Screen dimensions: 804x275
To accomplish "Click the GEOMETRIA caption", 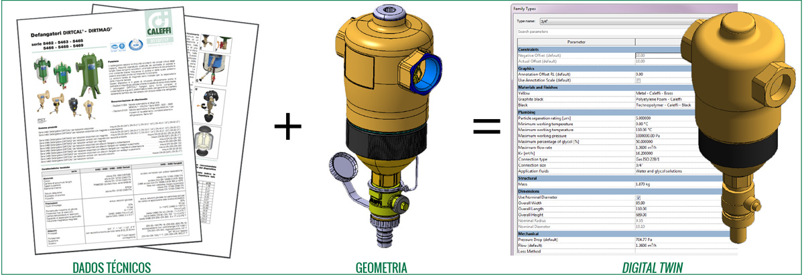I will point(381,268).
